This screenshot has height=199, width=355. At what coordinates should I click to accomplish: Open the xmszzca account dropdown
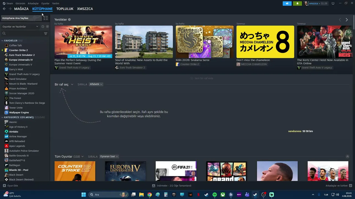click(314, 3)
